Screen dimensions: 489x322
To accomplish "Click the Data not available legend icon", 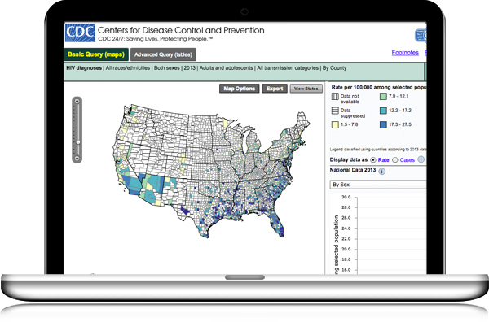I will [x=335, y=97].
